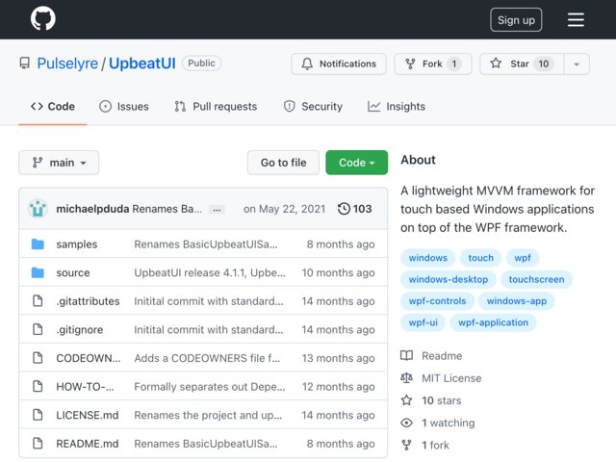
Task: Open the main branch selector dropdown
Action: [x=59, y=163]
